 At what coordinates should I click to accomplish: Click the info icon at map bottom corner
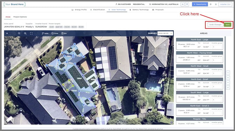click(171, 122)
